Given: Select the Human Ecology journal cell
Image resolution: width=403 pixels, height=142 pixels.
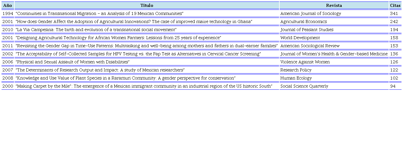Looking at the screenshot, I should 296,78.
